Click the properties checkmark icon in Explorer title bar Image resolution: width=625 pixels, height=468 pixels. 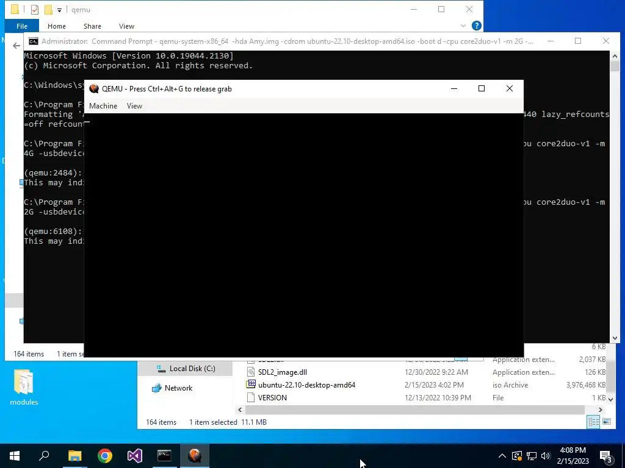[x=35, y=10]
